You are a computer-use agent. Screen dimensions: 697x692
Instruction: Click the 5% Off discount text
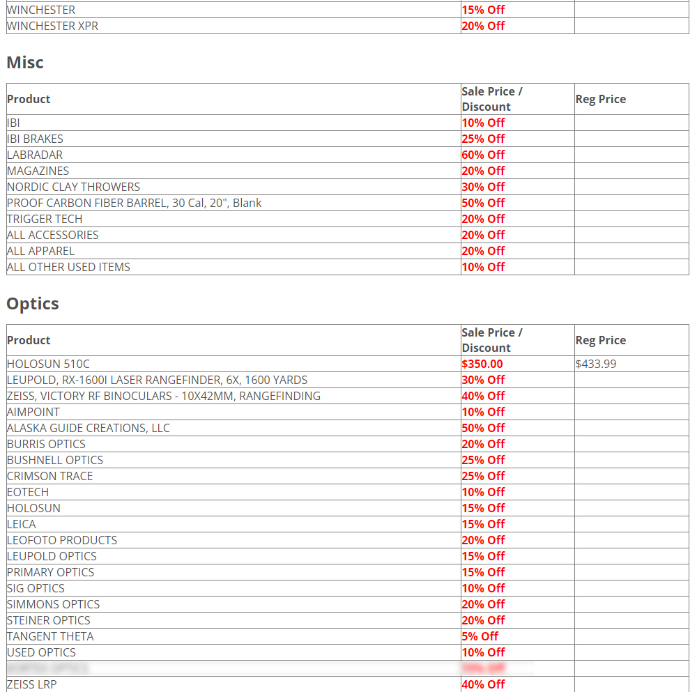(480, 636)
